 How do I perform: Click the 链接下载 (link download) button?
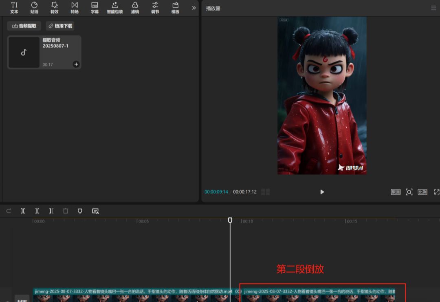click(60, 26)
